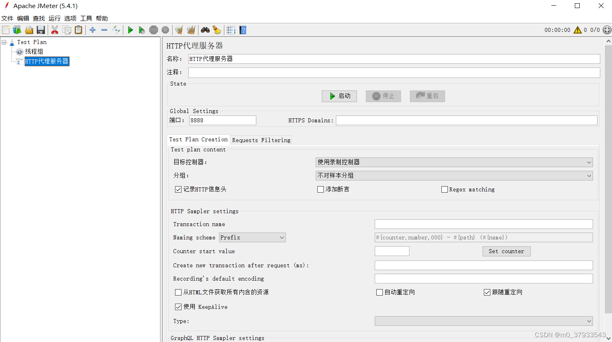Start the test with green arrow

[130, 30]
